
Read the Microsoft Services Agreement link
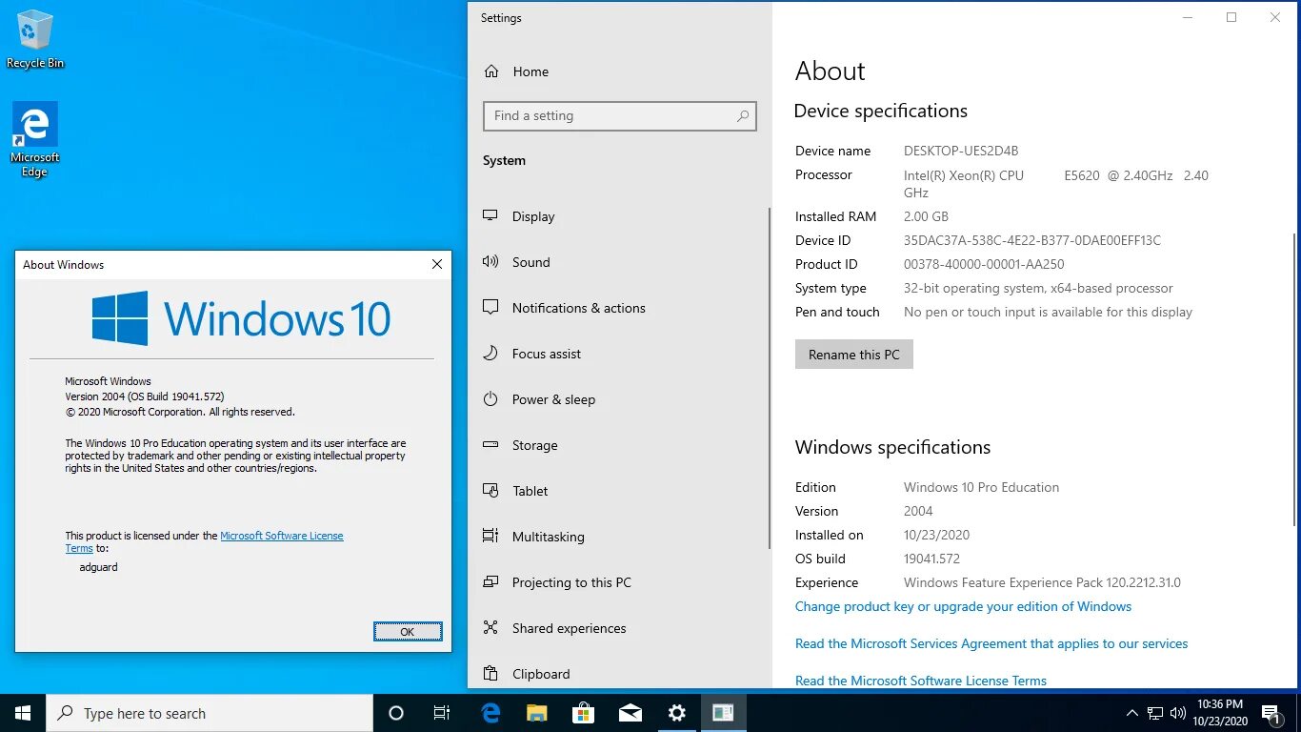tap(991, 643)
